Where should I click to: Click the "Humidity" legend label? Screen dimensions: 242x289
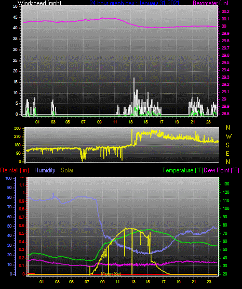(45, 170)
